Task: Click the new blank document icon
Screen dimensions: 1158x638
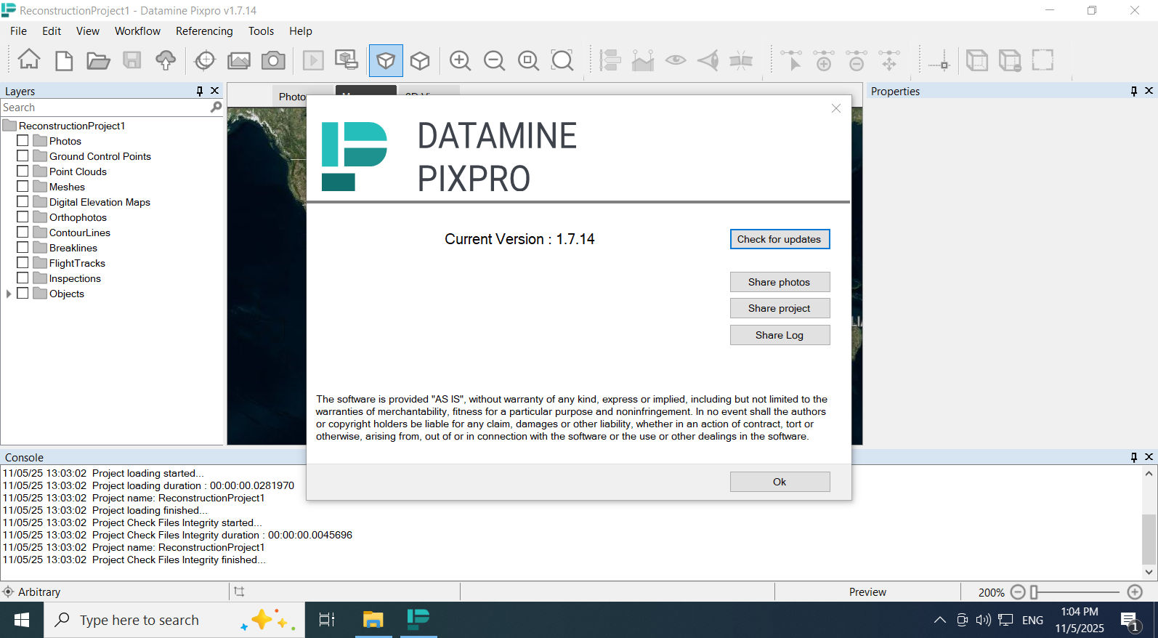Action: point(64,60)
